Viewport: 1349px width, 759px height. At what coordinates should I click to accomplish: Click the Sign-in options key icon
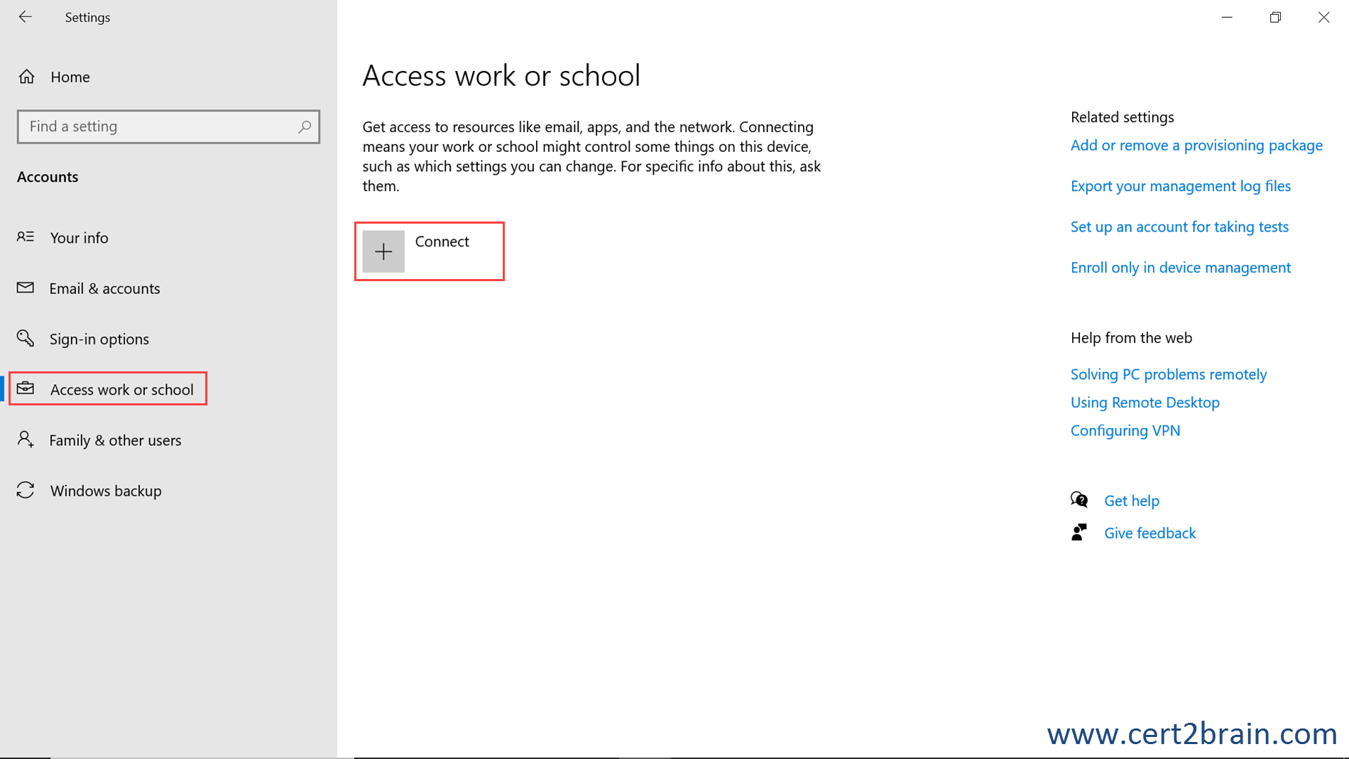click(x=26, y=338)
